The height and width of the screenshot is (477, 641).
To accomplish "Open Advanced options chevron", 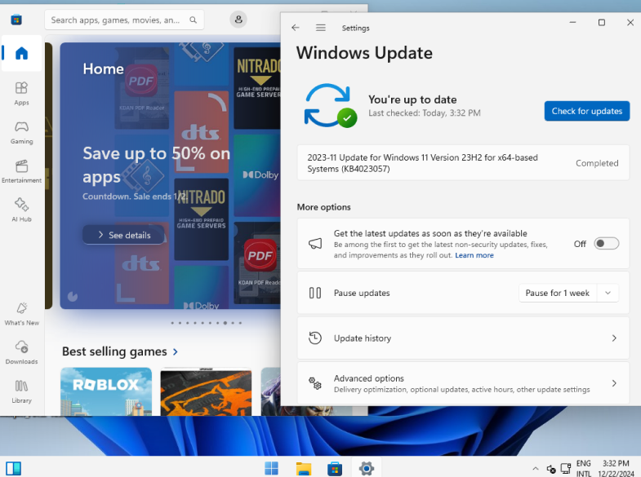I will 614,383.
